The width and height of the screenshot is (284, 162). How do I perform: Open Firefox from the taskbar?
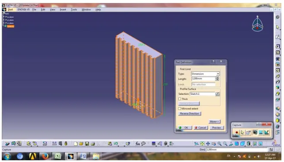(x=45, y=156)
